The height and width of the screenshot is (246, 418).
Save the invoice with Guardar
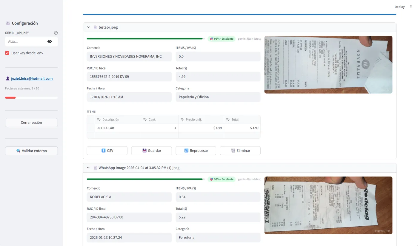(x=151, y=151)
